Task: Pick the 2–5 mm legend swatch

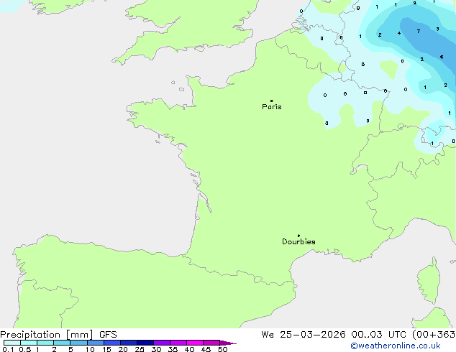Action: point(62,343)
